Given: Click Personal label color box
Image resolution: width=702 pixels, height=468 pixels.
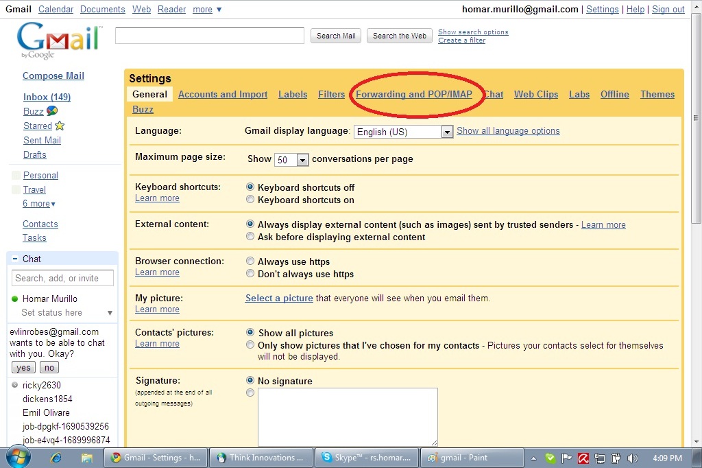Looking at the screenshot, I should coord(16,175).
